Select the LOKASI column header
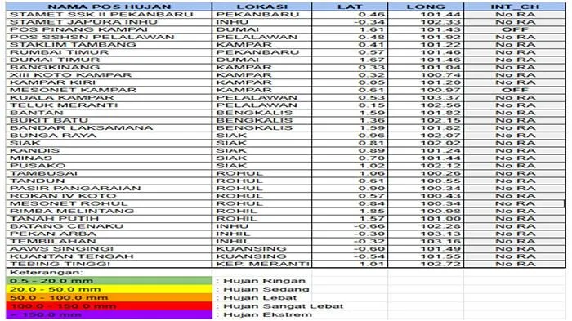The height and width of the screenshot is (321, 572). [x=262, y=7]
